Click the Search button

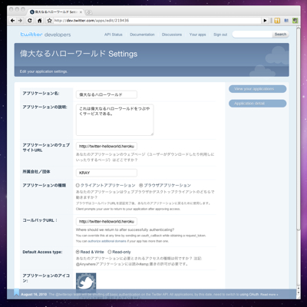click(280, 35)
